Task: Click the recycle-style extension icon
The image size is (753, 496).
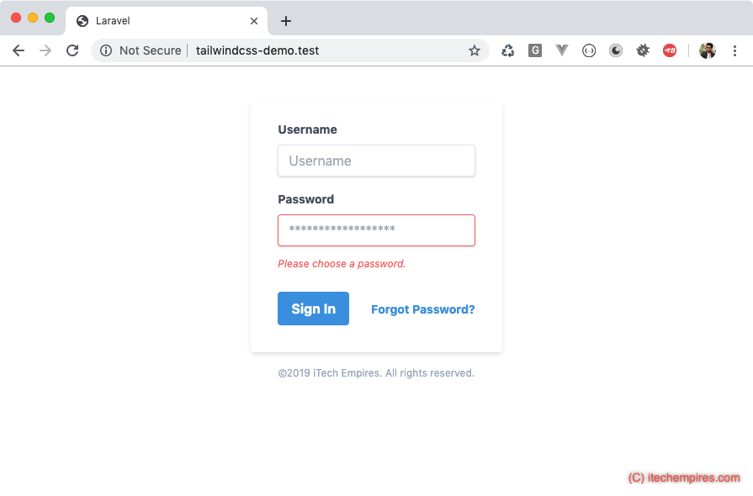Action: (x=508, y=50)
